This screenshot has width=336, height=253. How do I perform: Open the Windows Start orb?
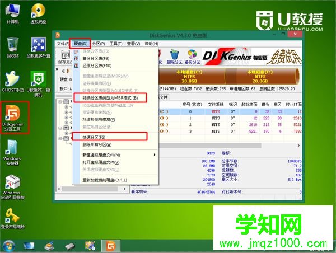9,246
